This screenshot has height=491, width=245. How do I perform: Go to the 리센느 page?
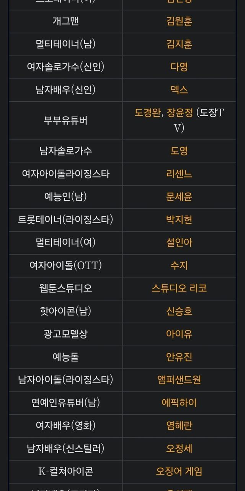pyautogui.click(x=179, y=174)
